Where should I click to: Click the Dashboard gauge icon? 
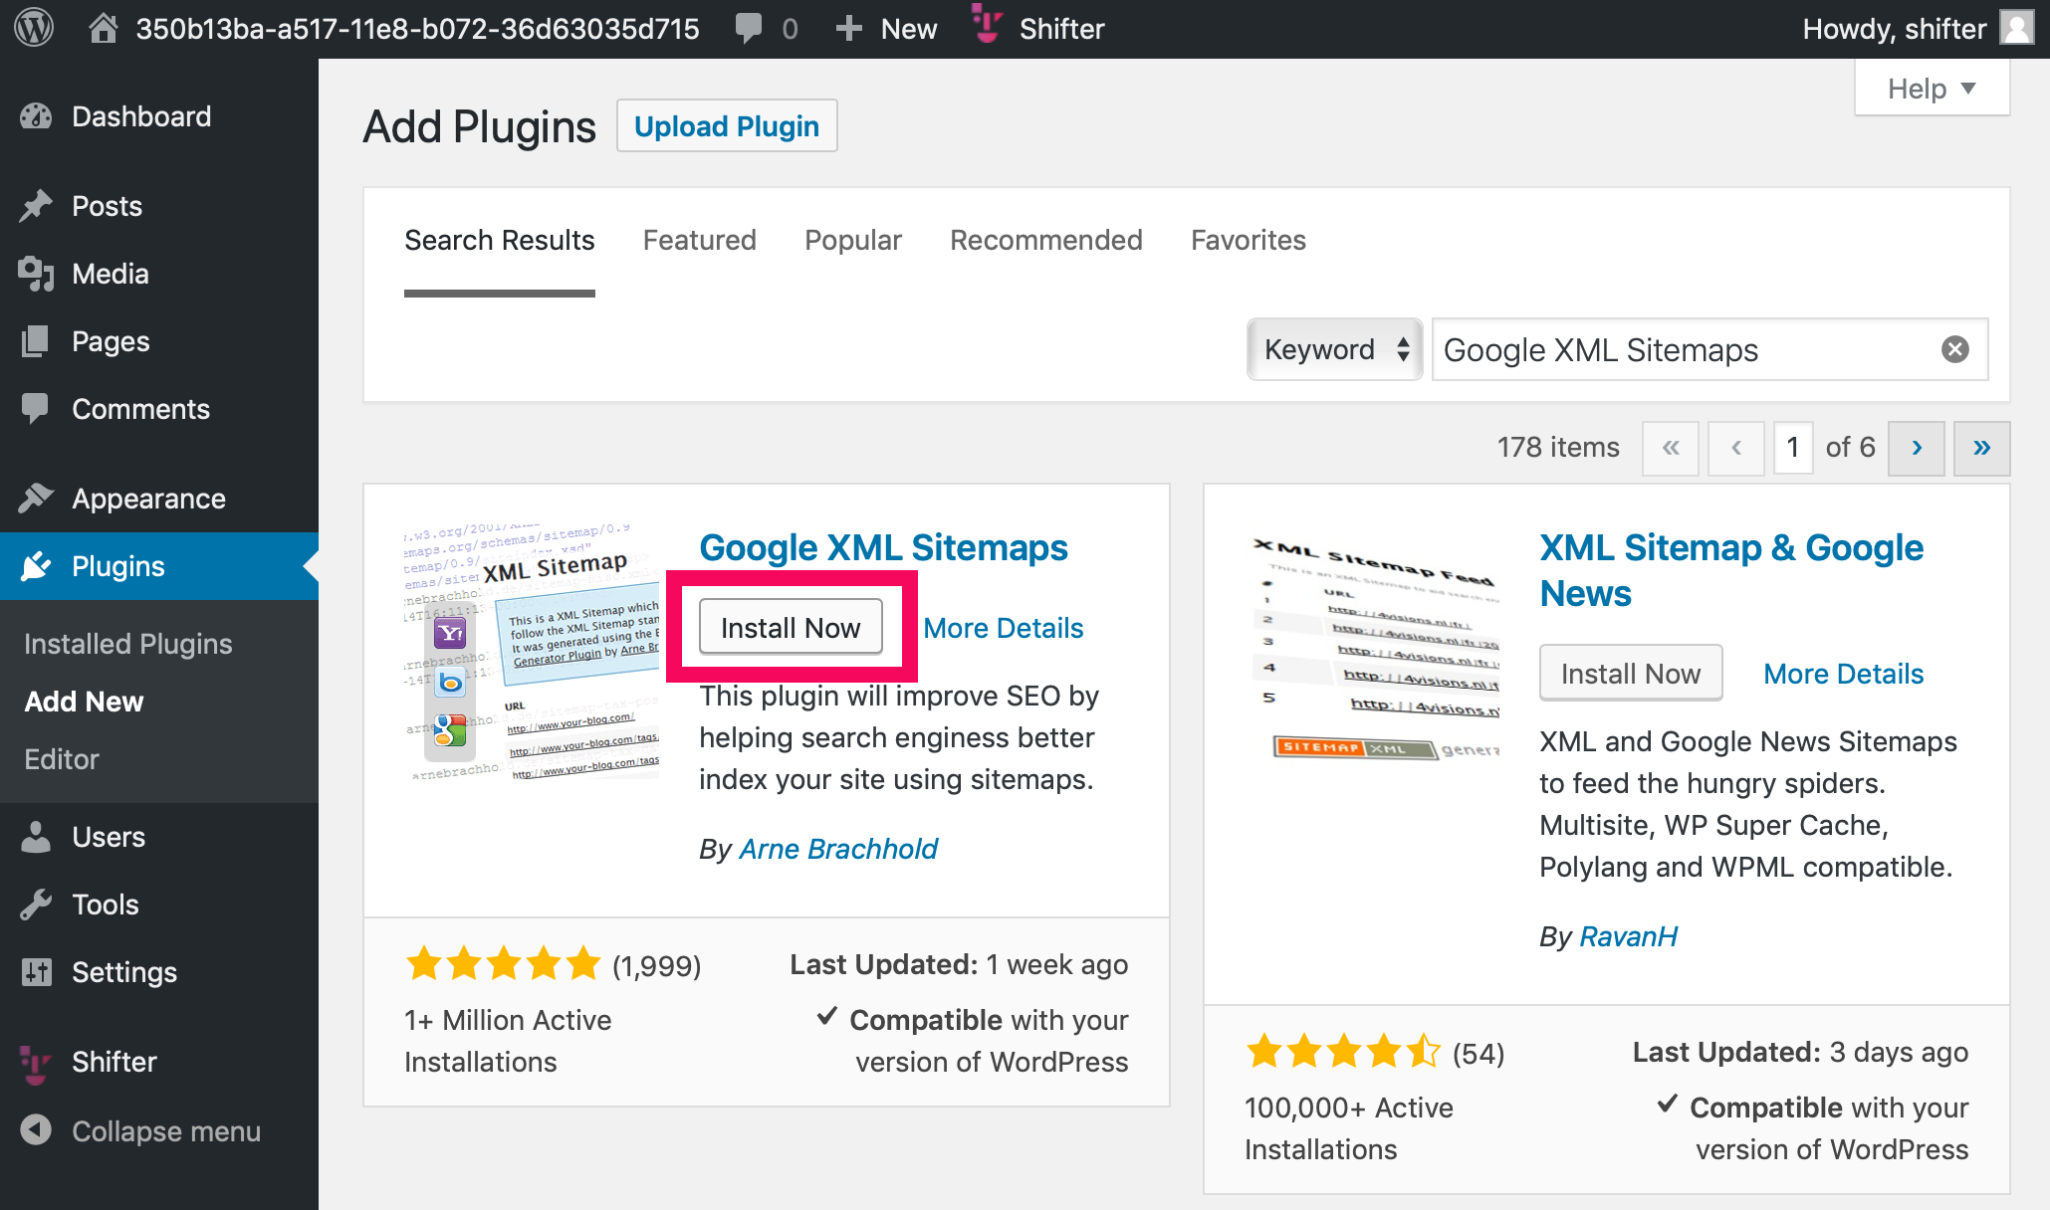(36, 116)
